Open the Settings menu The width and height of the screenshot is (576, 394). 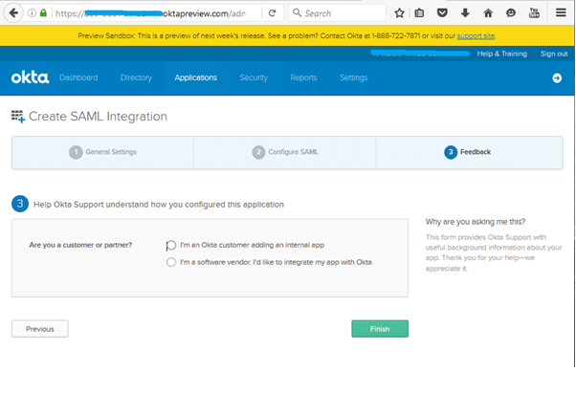[353, 77]
